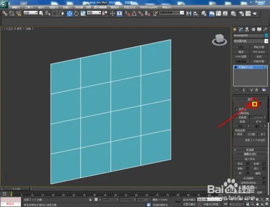The height and width of the screenshot is (207, 270).
Task: Activate the Select and Rotate tool
Action: coord(76,13)
